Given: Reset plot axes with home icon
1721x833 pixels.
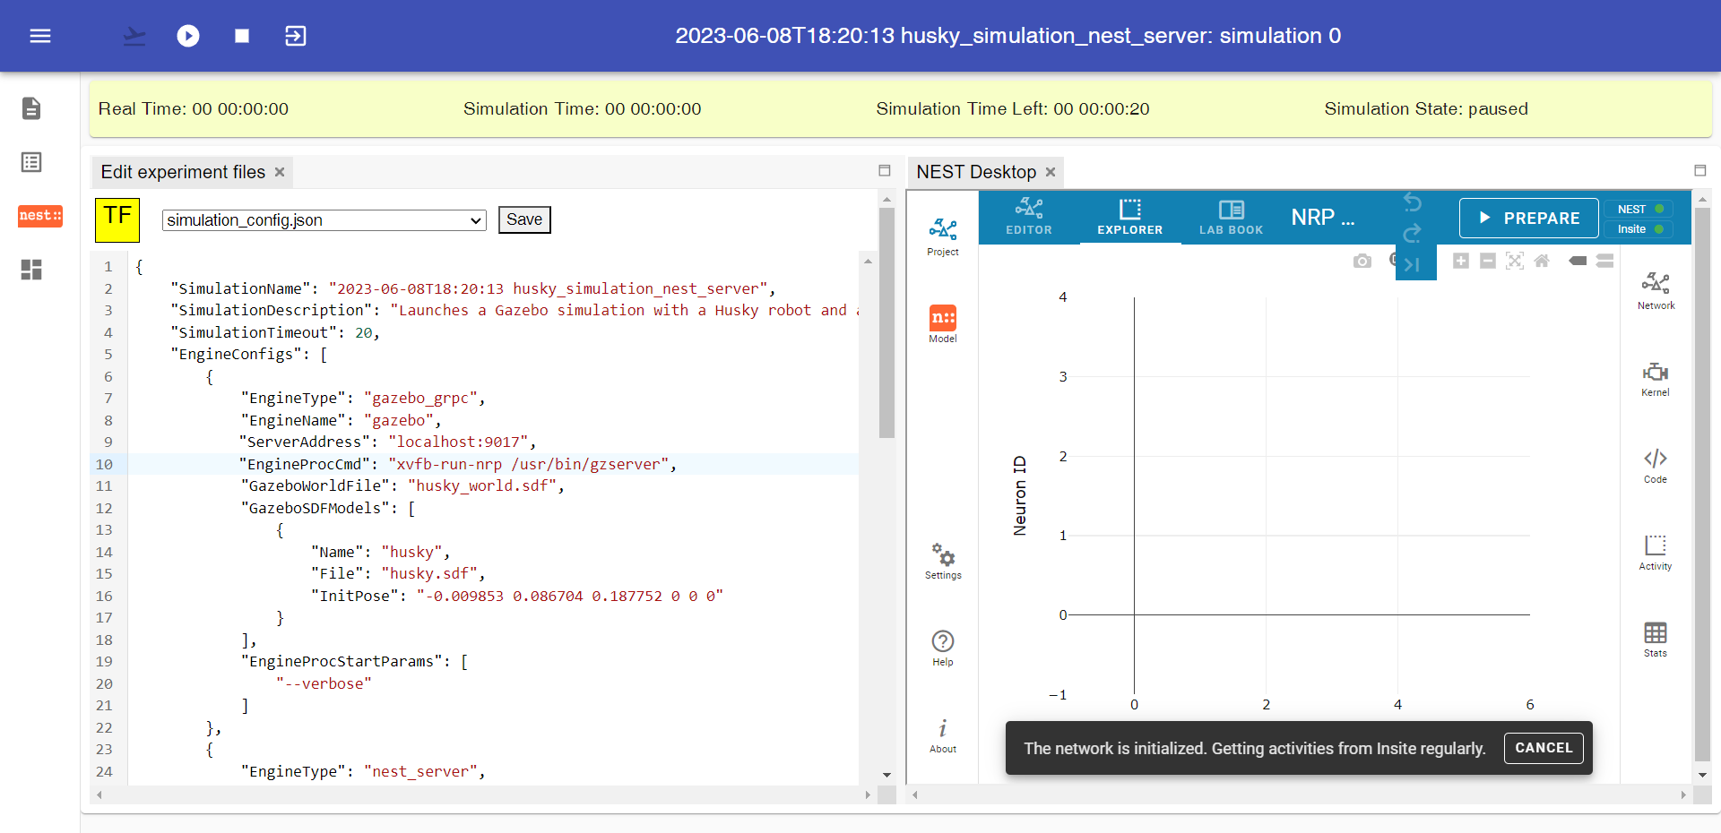Looking at the screenshot, I should click(1542, 261).
